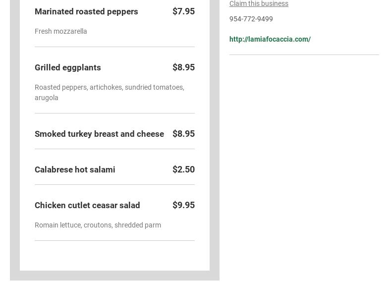Screen dimensions: 389x283
Task: Open the lamiafocaccia.com website link
Action: pyautogui.click(x=270, y=39)
